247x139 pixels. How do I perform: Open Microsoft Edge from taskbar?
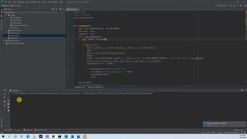coord(28,136)
